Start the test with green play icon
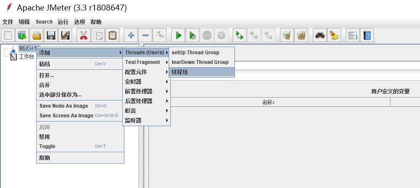420x188 pixels. [178, 35]
